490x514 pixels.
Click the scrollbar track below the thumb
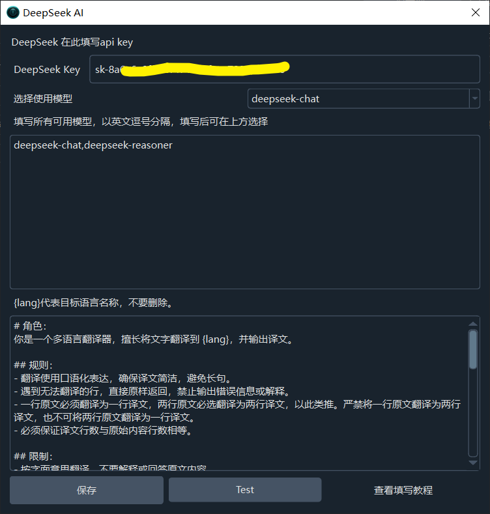[x=473, y=413]
